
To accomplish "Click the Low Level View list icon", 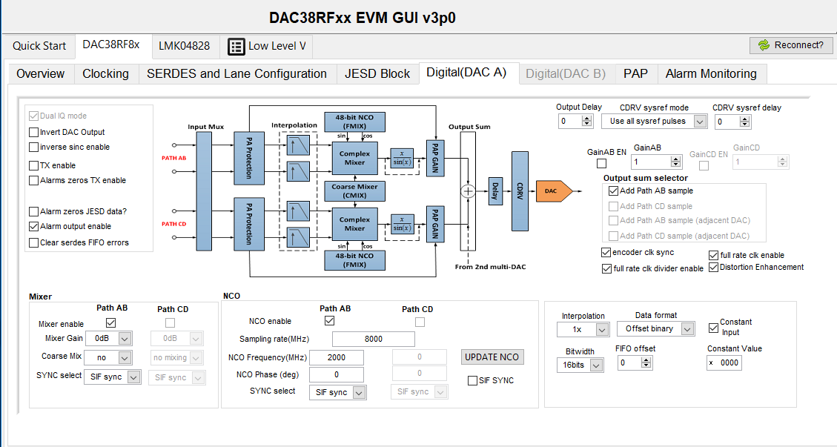I will point(236,47).
